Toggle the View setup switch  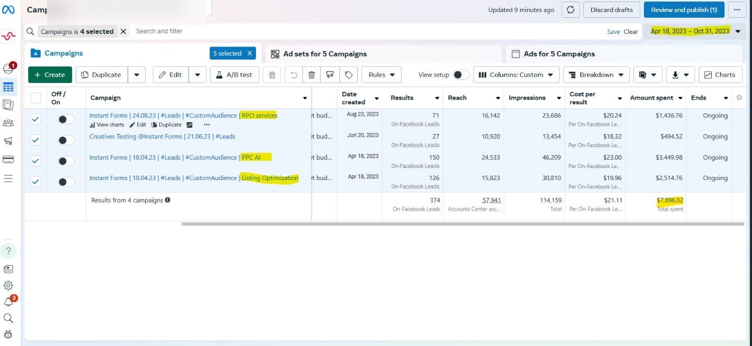pos(461,75)
